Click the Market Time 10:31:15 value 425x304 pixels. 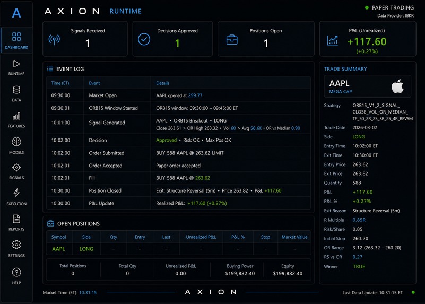88,293
